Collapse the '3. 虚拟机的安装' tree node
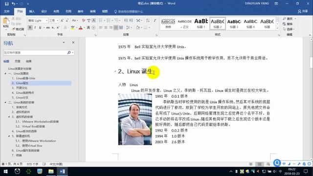The height and width of the screenshot is (176, 313). coord(9,117)
